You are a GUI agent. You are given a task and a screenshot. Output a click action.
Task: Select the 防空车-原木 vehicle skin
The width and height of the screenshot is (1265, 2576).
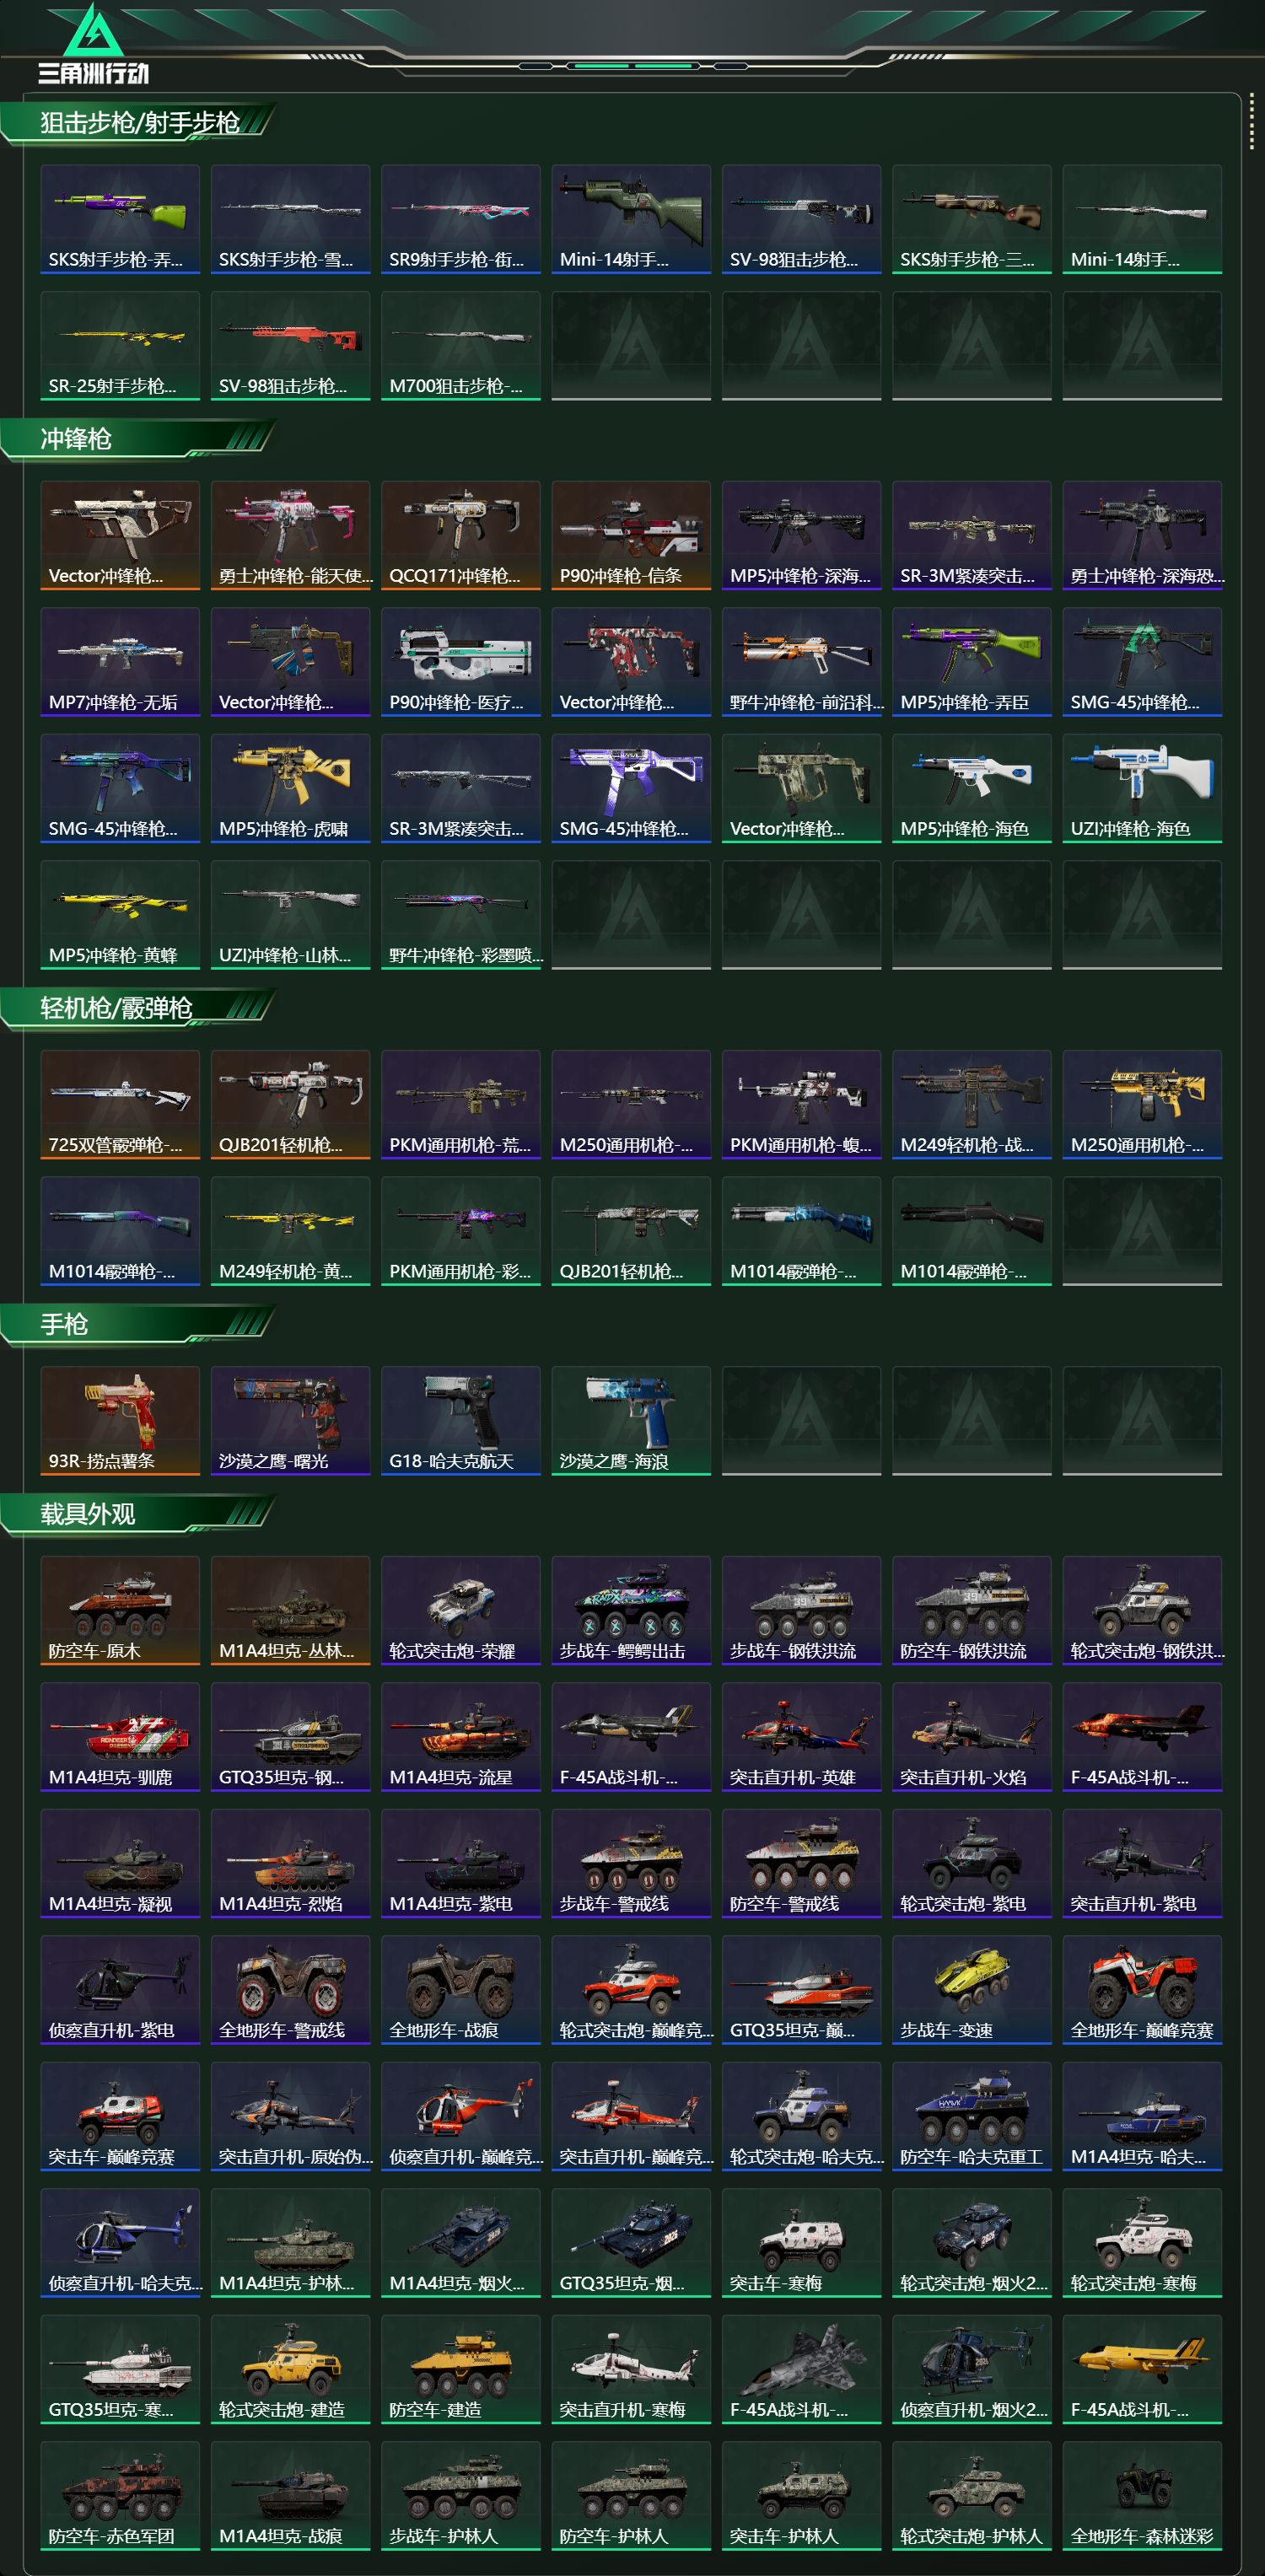pos(120,1610)
